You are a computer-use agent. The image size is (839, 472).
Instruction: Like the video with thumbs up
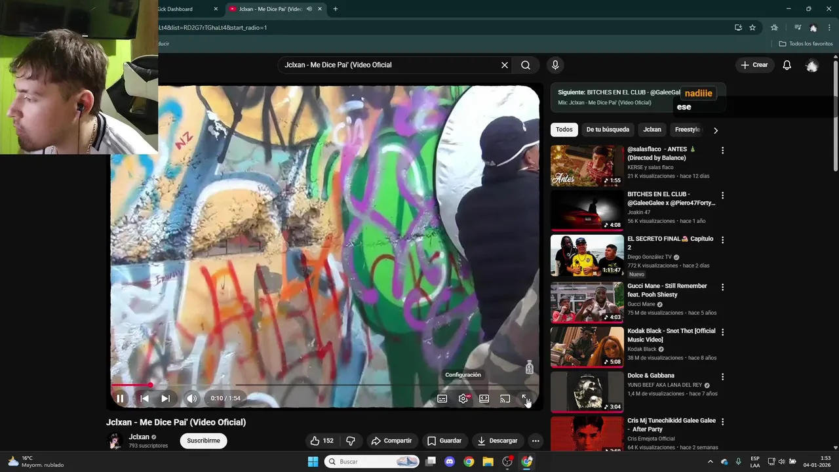[x=322, y=441]
